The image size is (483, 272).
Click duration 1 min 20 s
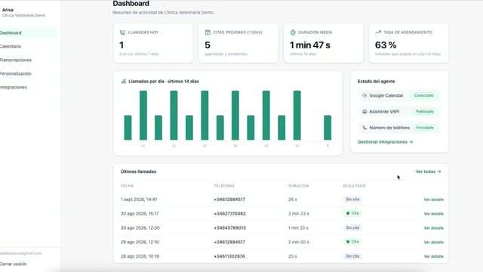(298, 228)
